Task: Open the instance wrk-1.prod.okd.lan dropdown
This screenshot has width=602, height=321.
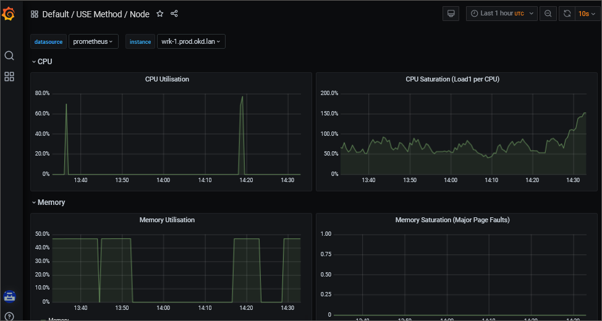Action: (190, 41)
